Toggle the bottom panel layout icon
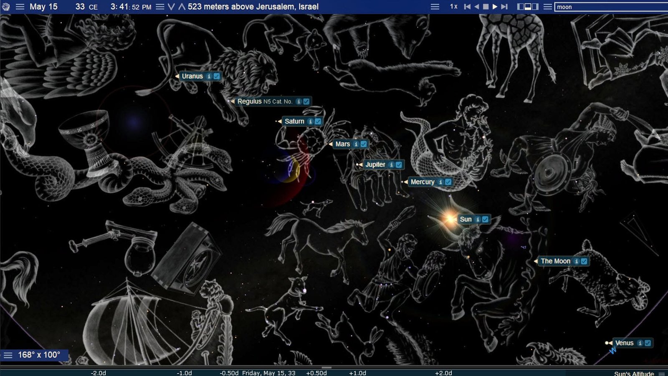The image size is (668, 376). [528, 7]
